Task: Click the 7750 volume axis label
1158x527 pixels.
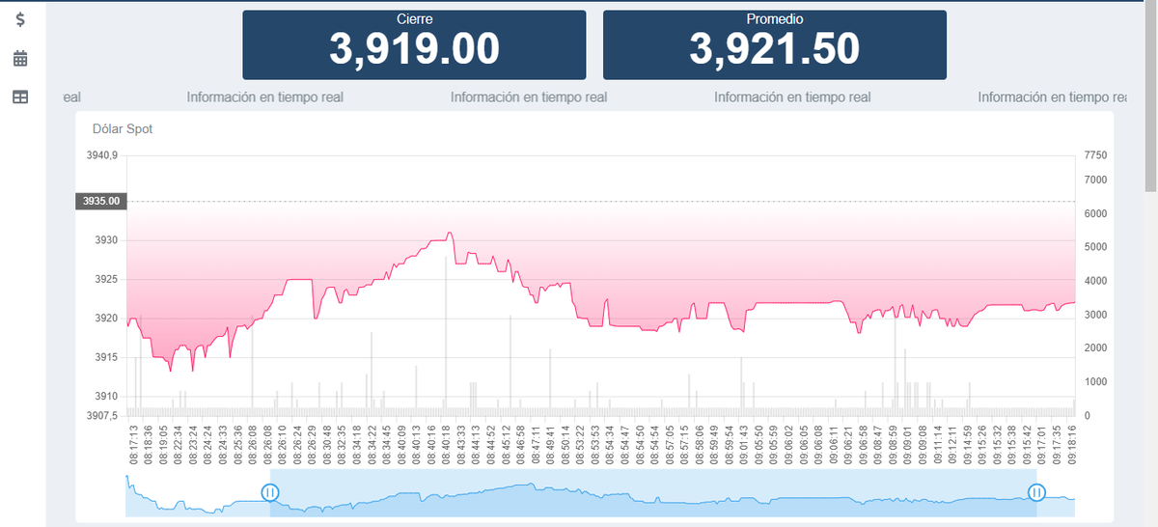Action: click(1095, 155)
